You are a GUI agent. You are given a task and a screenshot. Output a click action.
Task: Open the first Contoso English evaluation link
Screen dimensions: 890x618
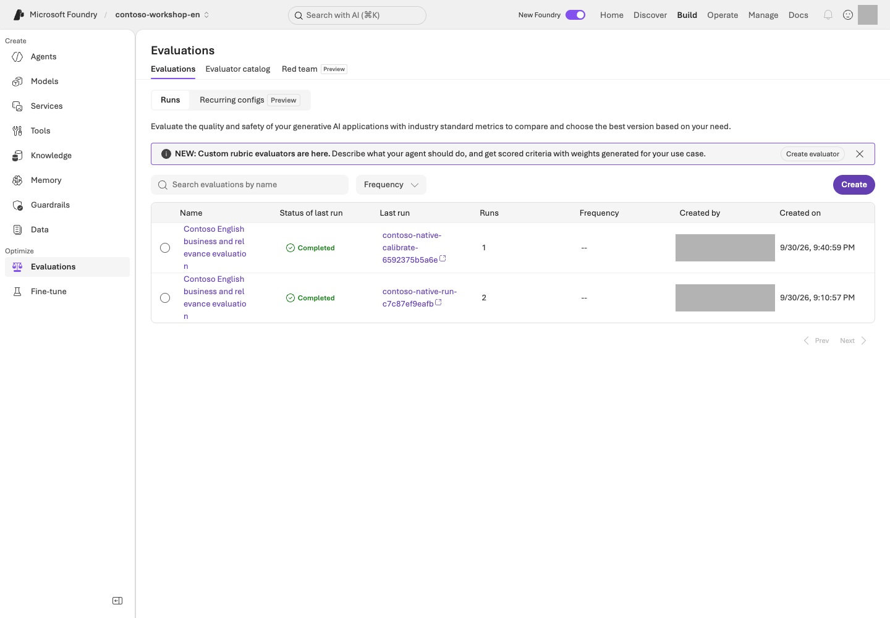(x=214, y=248)
